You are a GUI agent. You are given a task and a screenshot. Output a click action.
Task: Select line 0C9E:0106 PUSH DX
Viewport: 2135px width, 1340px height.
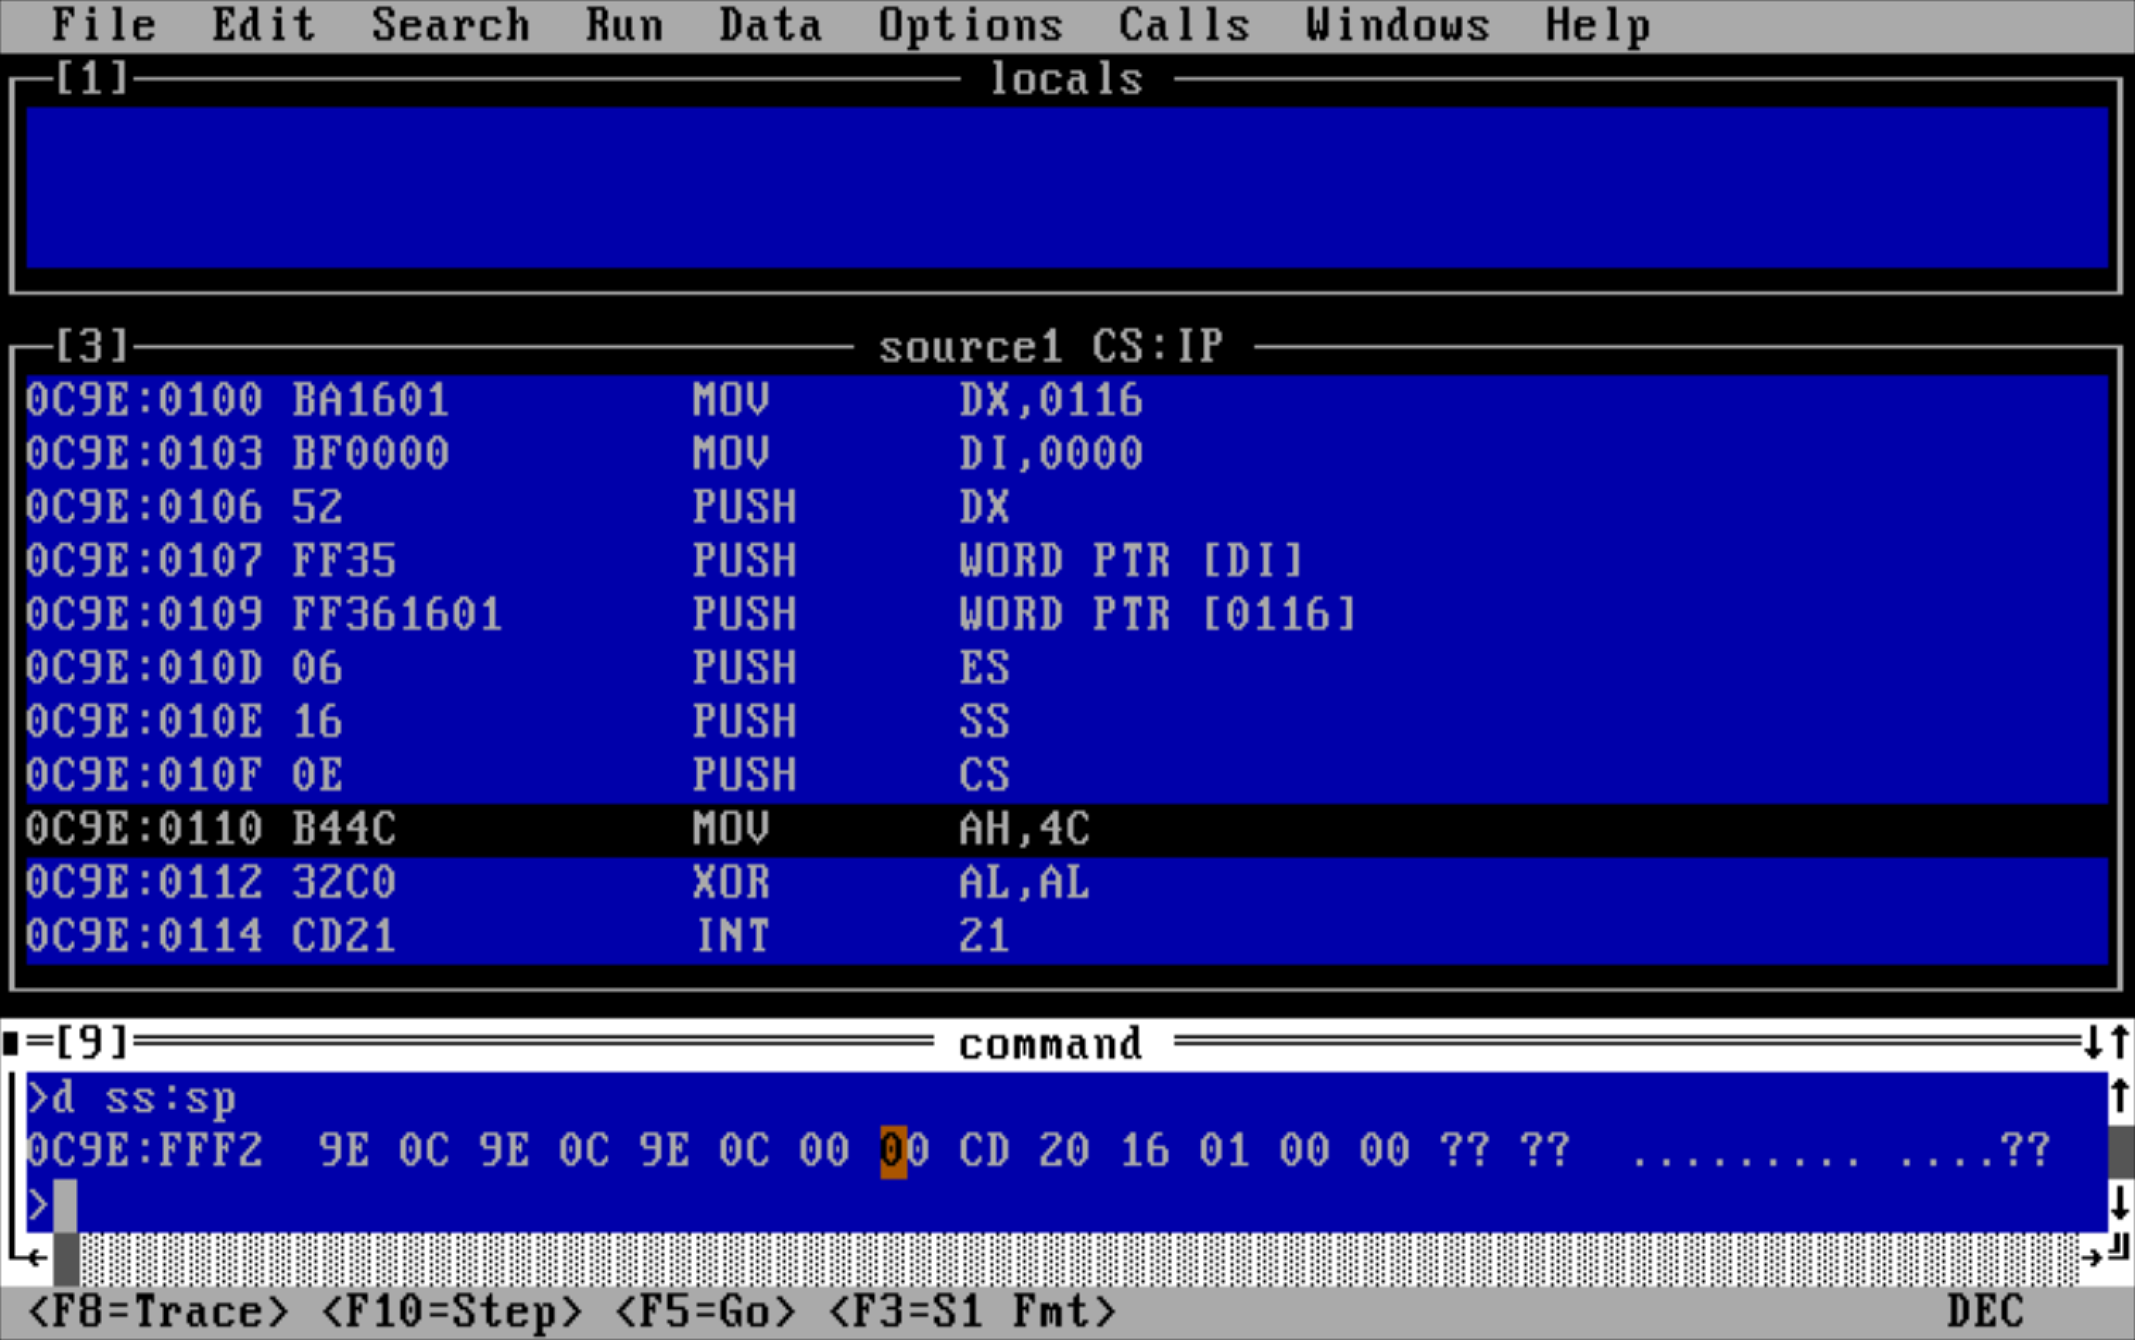tap(1067, 508)
